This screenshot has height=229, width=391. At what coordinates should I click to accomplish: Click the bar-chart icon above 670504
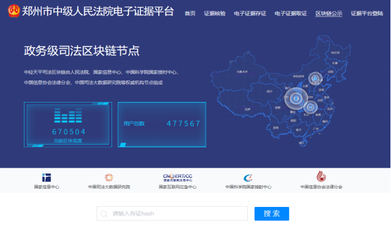pos(68,116)
